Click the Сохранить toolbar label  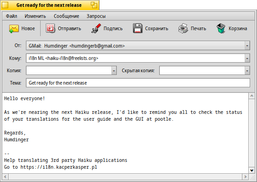pos(157,29)
